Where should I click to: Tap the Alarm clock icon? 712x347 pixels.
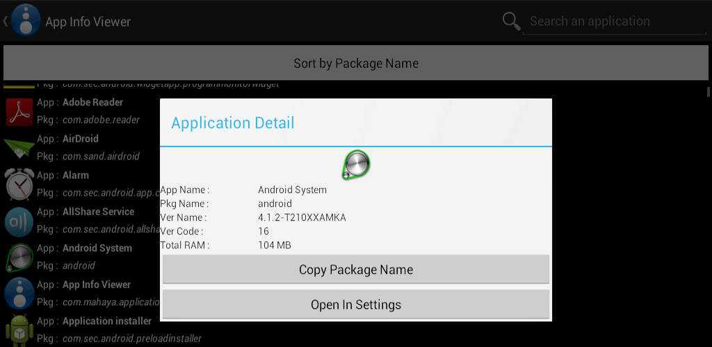19,184
